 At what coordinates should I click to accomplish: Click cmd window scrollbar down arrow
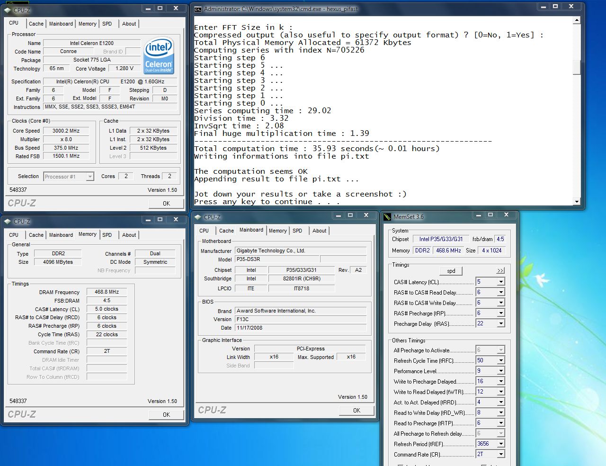click(x=576, y=202)
